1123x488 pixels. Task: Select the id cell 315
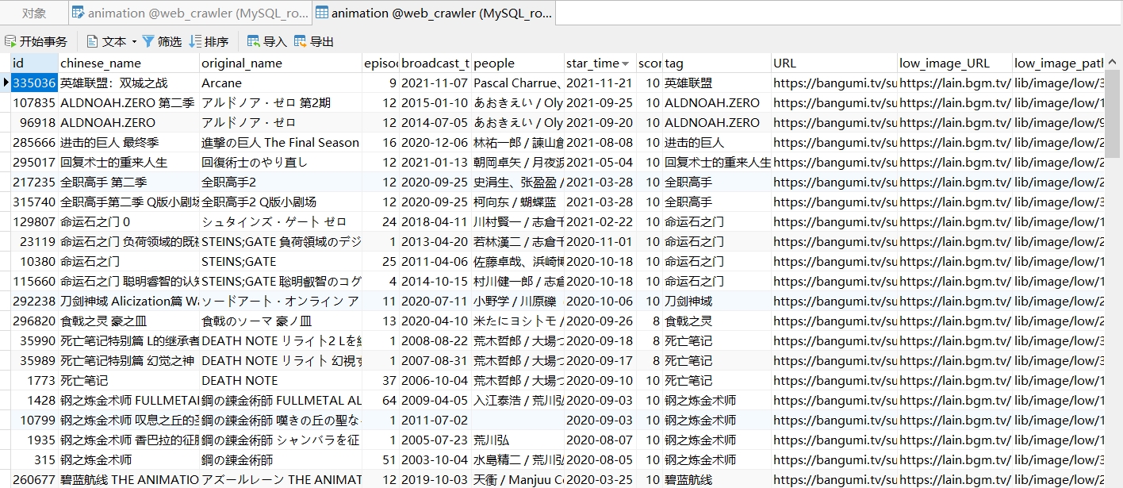pyautogui.click(x=35, y=459)
